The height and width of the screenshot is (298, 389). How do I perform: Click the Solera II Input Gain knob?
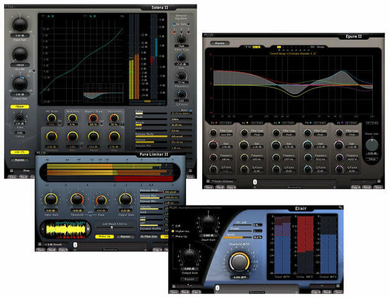[20, 24]
